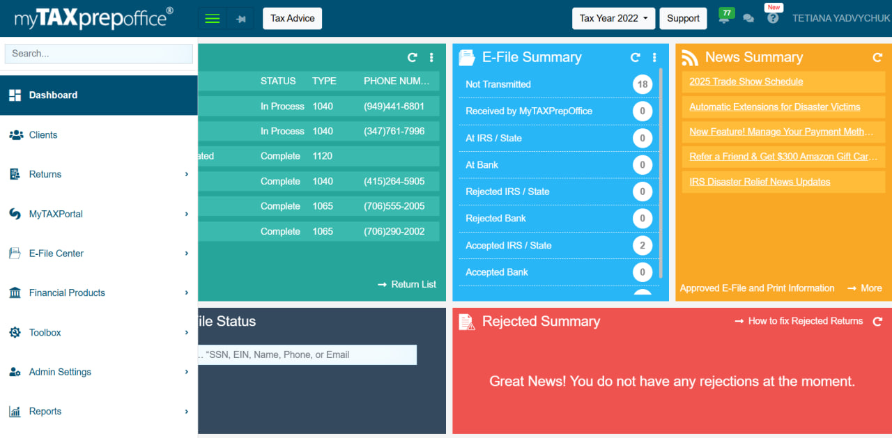Open Tax Year 2022 dropdown
The height and width of the screenshot is (438, 892).
(613, 19)
